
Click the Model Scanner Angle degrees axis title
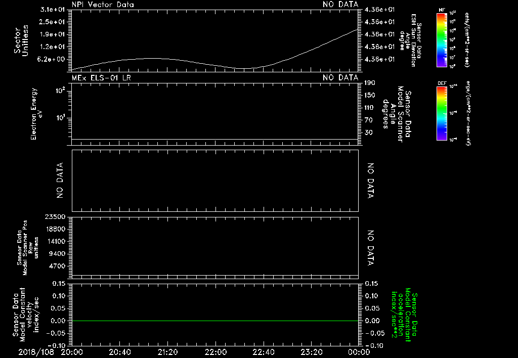397,114
